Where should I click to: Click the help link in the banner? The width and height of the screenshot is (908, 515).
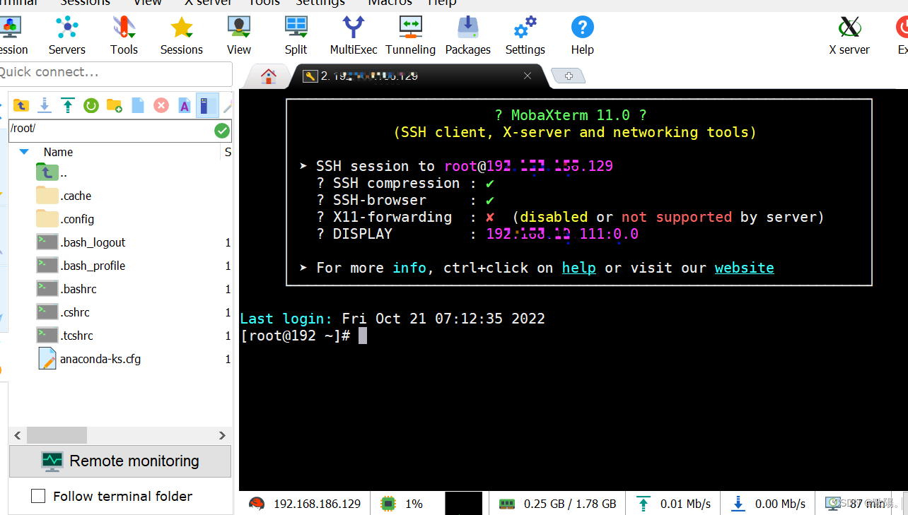(579, 268)
